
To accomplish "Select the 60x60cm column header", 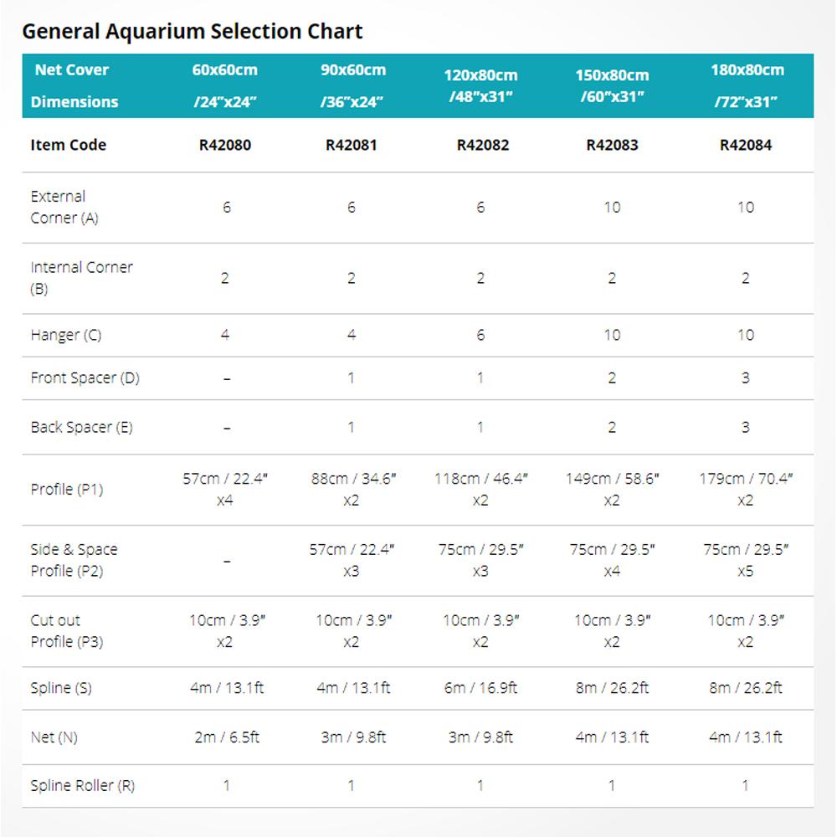I will (x=224, y=85).
